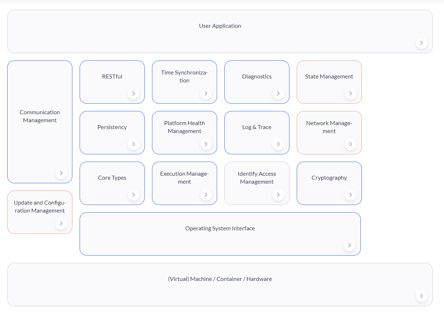Expand Operating System Interface with its chevron
The height and width of the screenshot is (312, 444).
pyautogui.click(x=349, y=245)
